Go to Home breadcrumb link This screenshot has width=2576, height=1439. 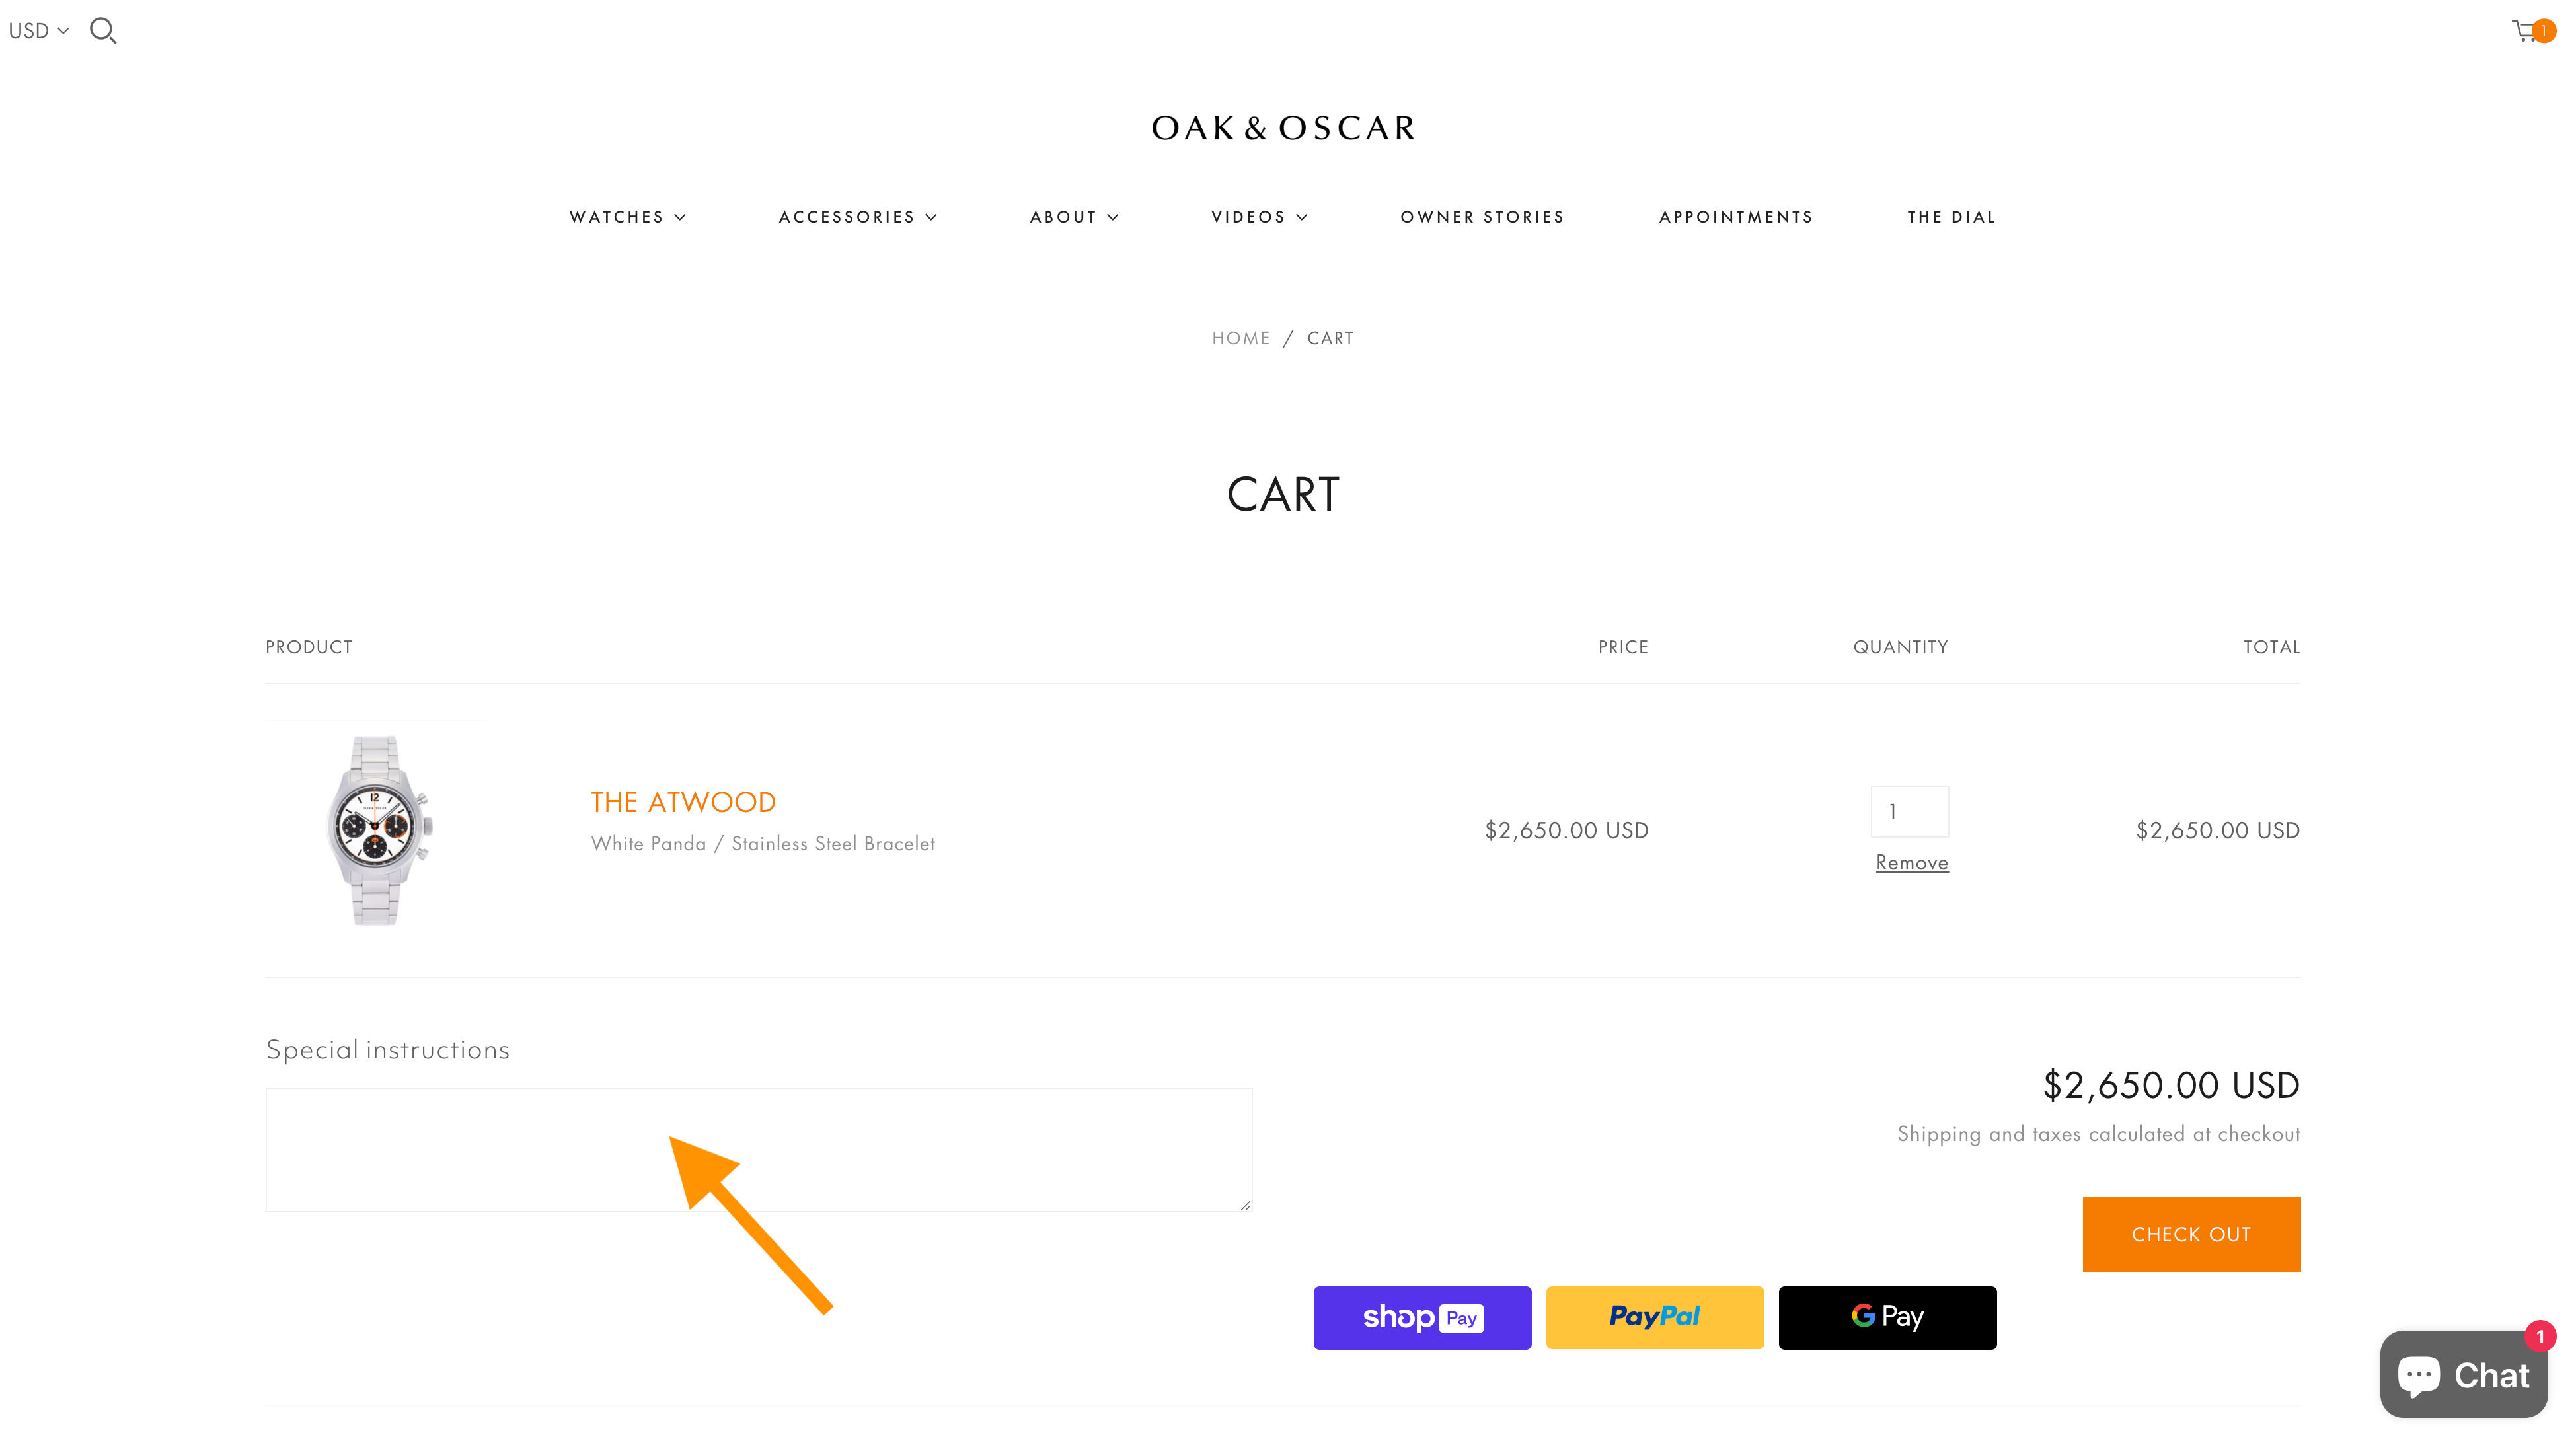point(1241,338)
